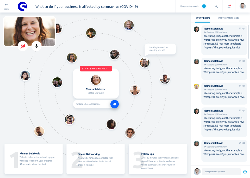This screenshot has width=250, height=178.
Task: Open your profile avatar in the top bar
Action: coord(242,6)
